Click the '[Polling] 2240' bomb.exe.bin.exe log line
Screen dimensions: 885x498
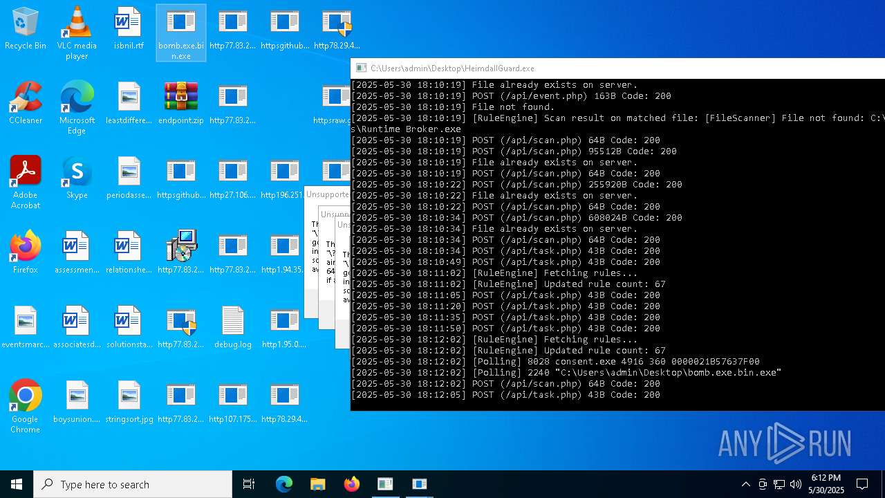(x=566, y=373)
